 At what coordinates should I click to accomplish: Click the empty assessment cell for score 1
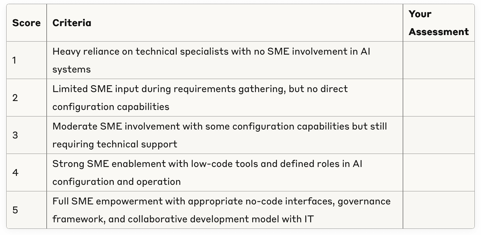click(x=438, y=60)
